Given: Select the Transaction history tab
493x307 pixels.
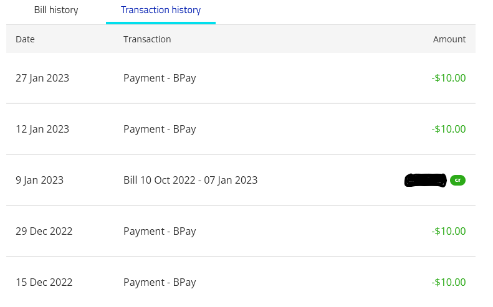Looking at the screenshot, I should pyautogui.click(x=161, y=11).
